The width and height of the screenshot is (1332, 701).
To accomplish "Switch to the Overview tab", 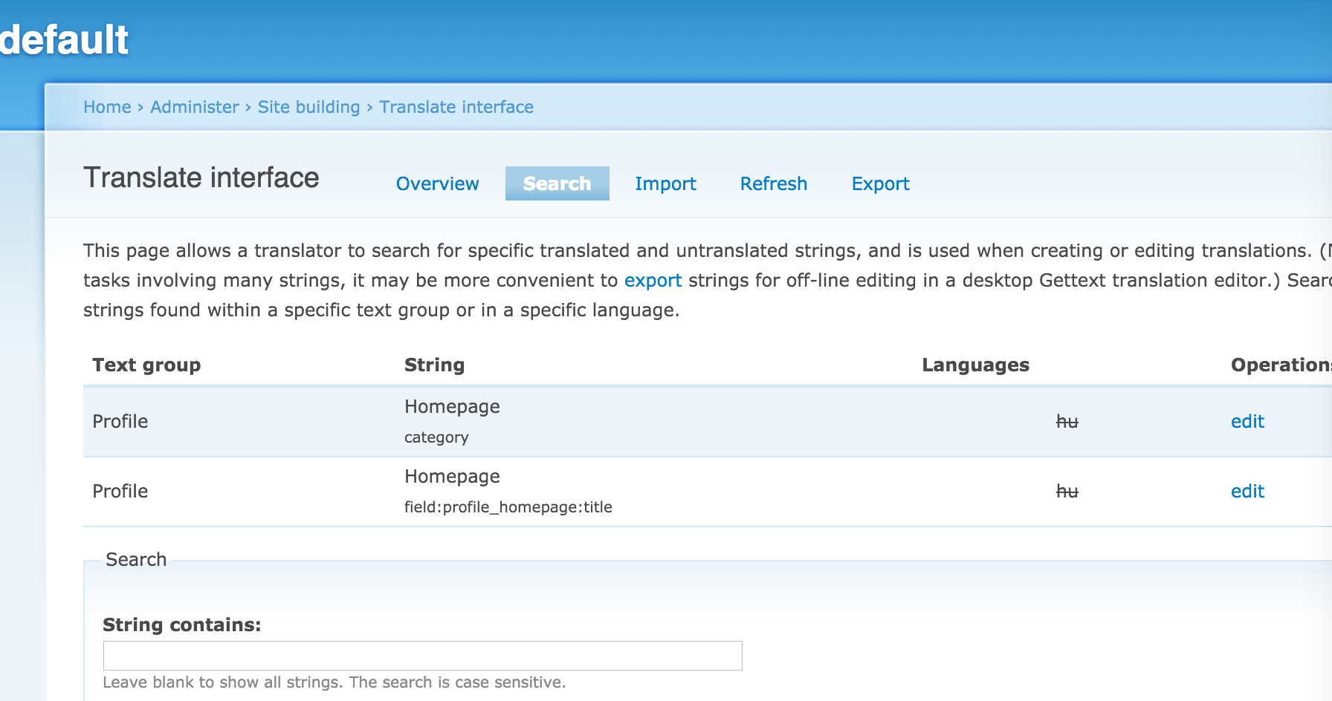I will (437, 183).
